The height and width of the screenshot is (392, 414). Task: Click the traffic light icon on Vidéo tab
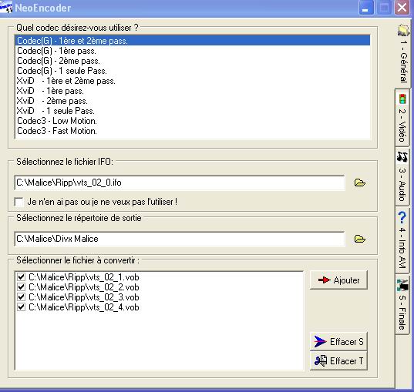click(402, 99)
